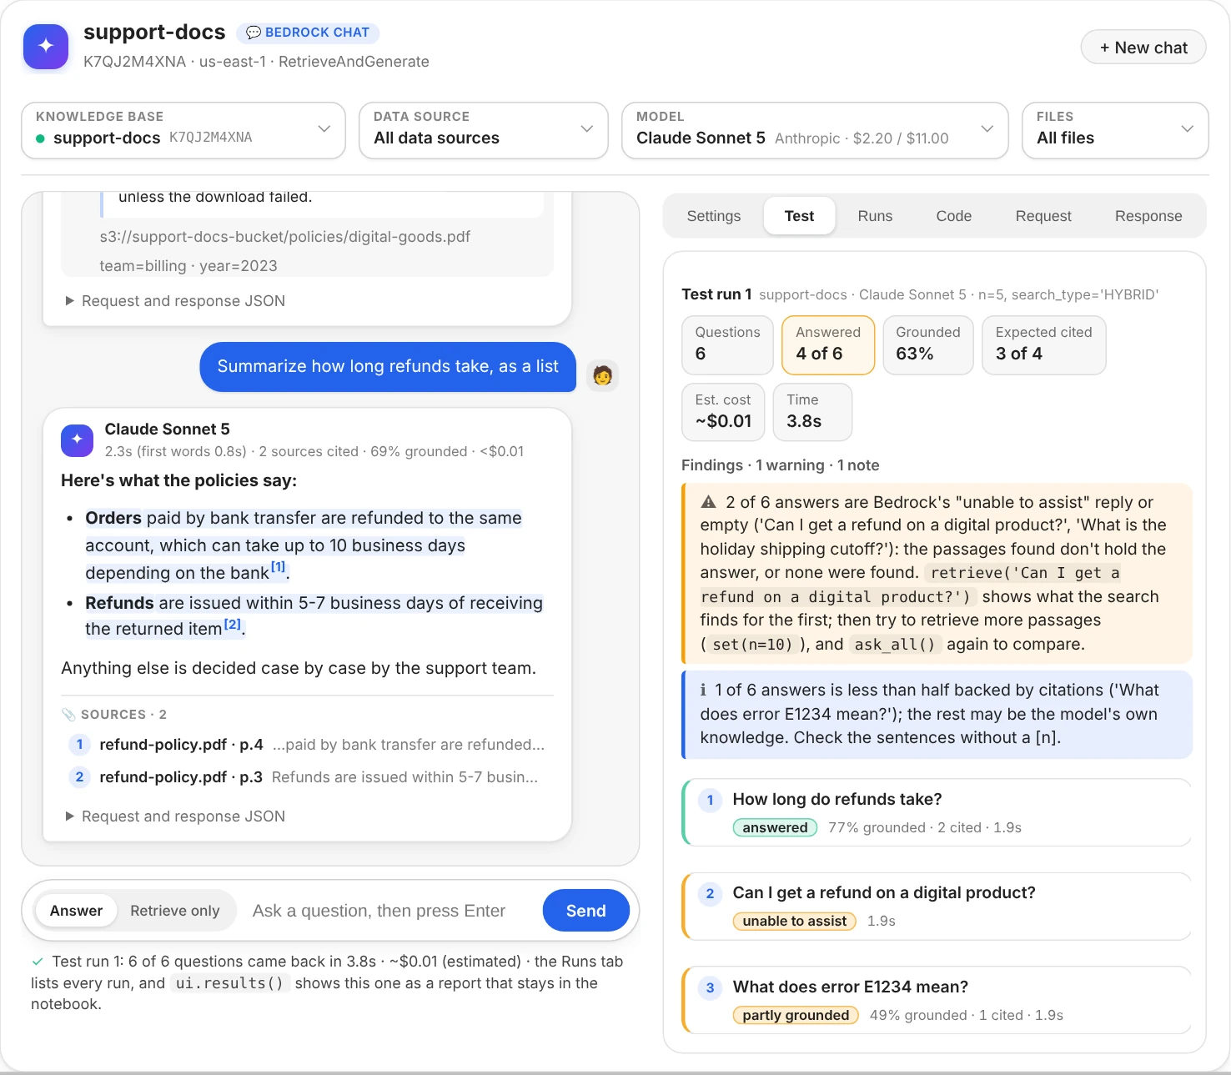The width and height of the screenshot is (1231, 1075).
Task: Click the s3 digital-goods.pdf source path
Action: (285, 237)
